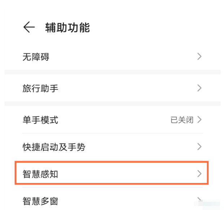Viewport: 224px width, 210px height.
Task: Tap the 已关闭 status text
Action: pos(182,120)
